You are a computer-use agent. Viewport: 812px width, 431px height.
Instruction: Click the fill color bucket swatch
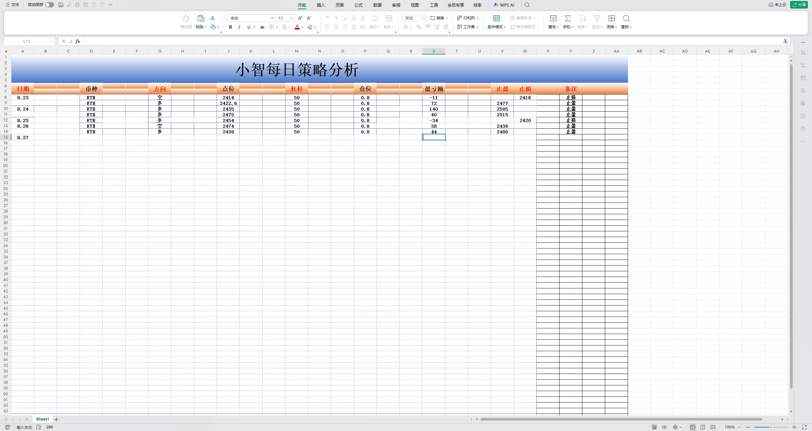pos(285,27)
